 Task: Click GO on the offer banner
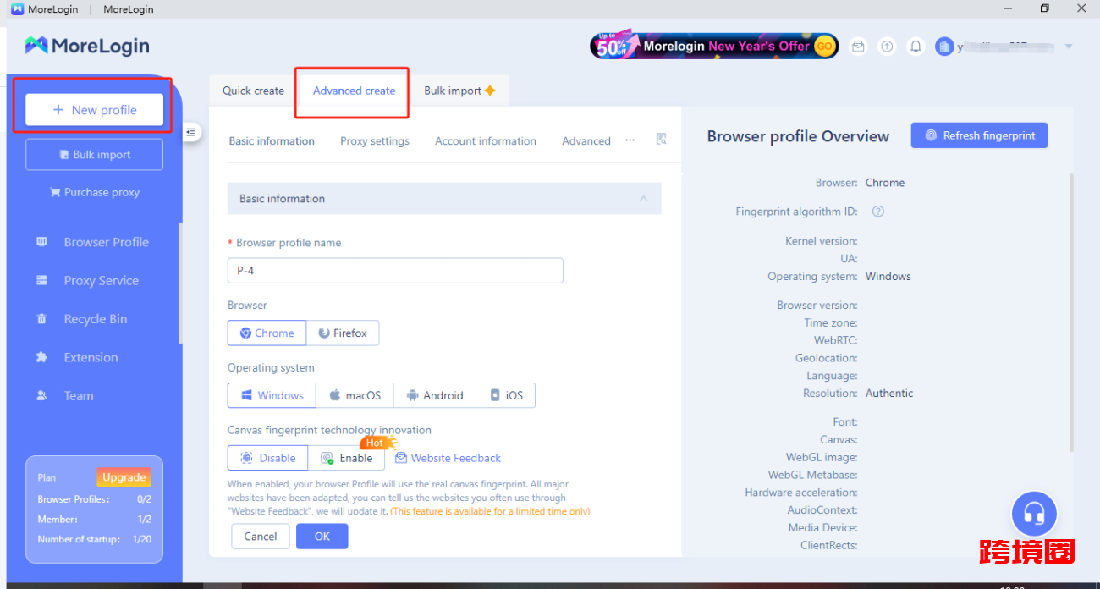824,47
